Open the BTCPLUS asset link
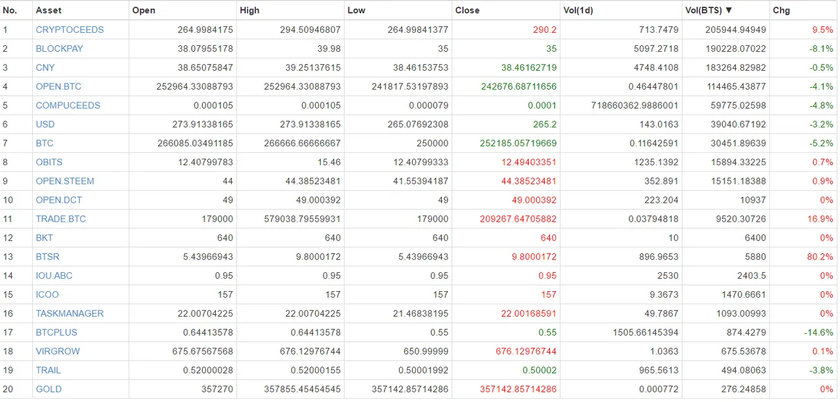Screen dimensions: 840x402 coord(56,332)
